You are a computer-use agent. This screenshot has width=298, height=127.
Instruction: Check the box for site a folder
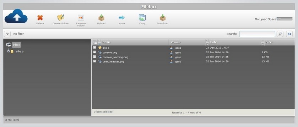pos(94,47)
